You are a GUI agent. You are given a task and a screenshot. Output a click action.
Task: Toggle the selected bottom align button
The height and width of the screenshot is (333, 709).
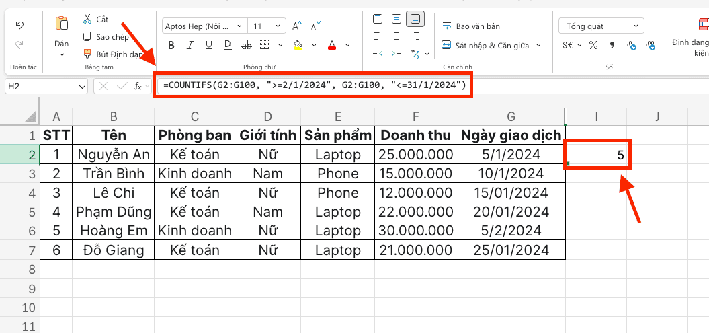click(x=415, y=19)
